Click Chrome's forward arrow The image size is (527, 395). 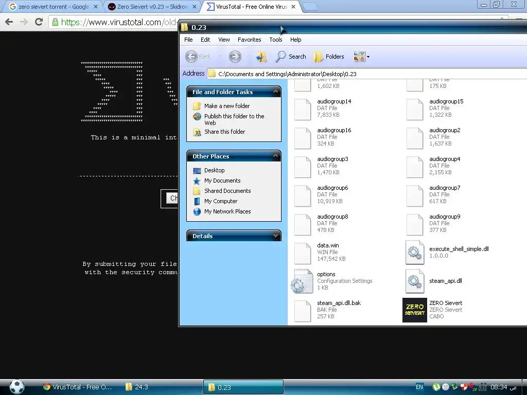click(24, 22)
